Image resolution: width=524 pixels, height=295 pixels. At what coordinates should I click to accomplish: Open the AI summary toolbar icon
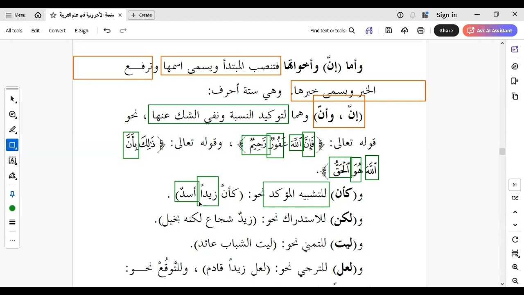click(x=369, y=31)
